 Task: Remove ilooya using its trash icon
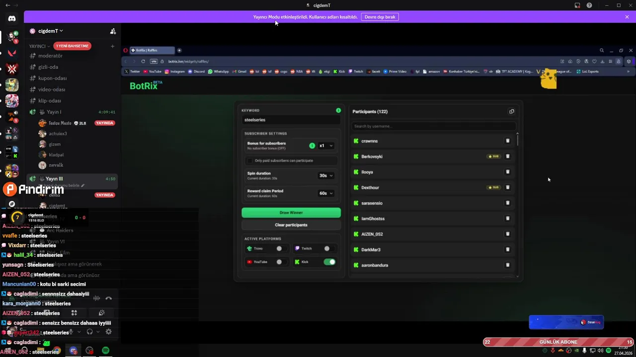[507, 172]
